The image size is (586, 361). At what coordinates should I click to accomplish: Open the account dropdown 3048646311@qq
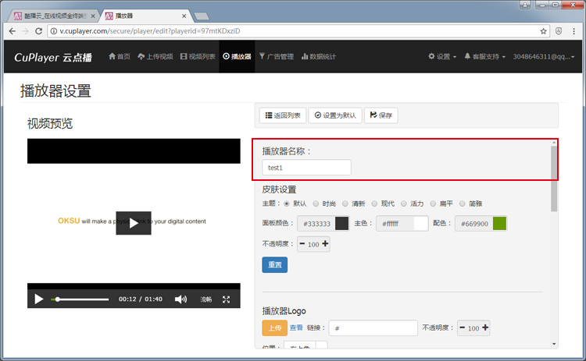pyautogui.click(x=547, y=57)
